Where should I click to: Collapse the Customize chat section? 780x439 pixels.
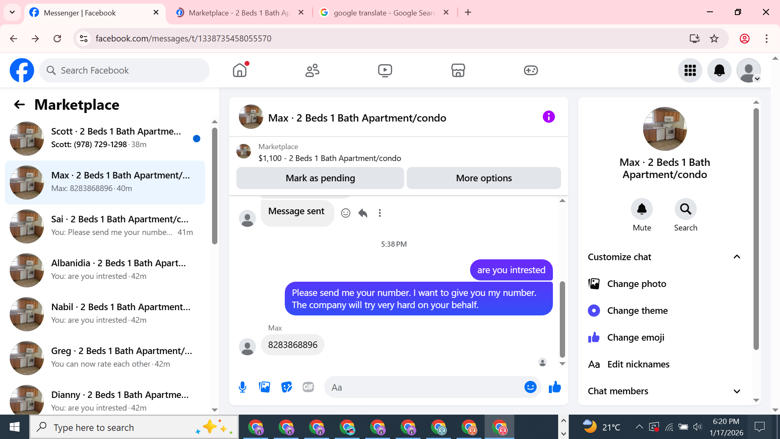click(x=737, y=257)
